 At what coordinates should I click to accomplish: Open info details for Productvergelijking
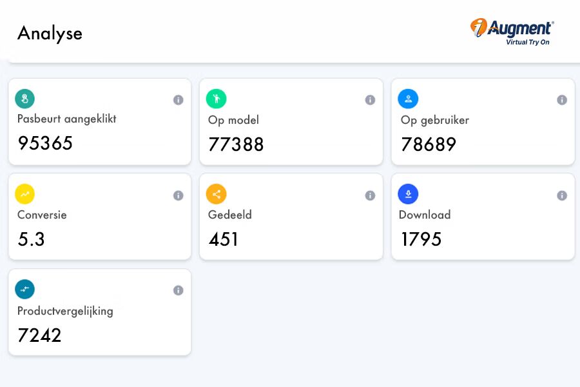[x=179, y=290]
